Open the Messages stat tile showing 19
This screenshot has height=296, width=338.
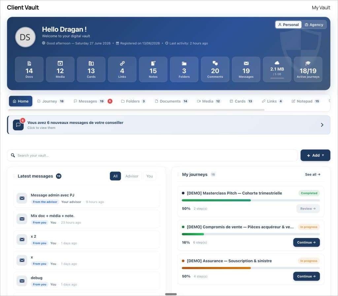[x=246, y=69]
